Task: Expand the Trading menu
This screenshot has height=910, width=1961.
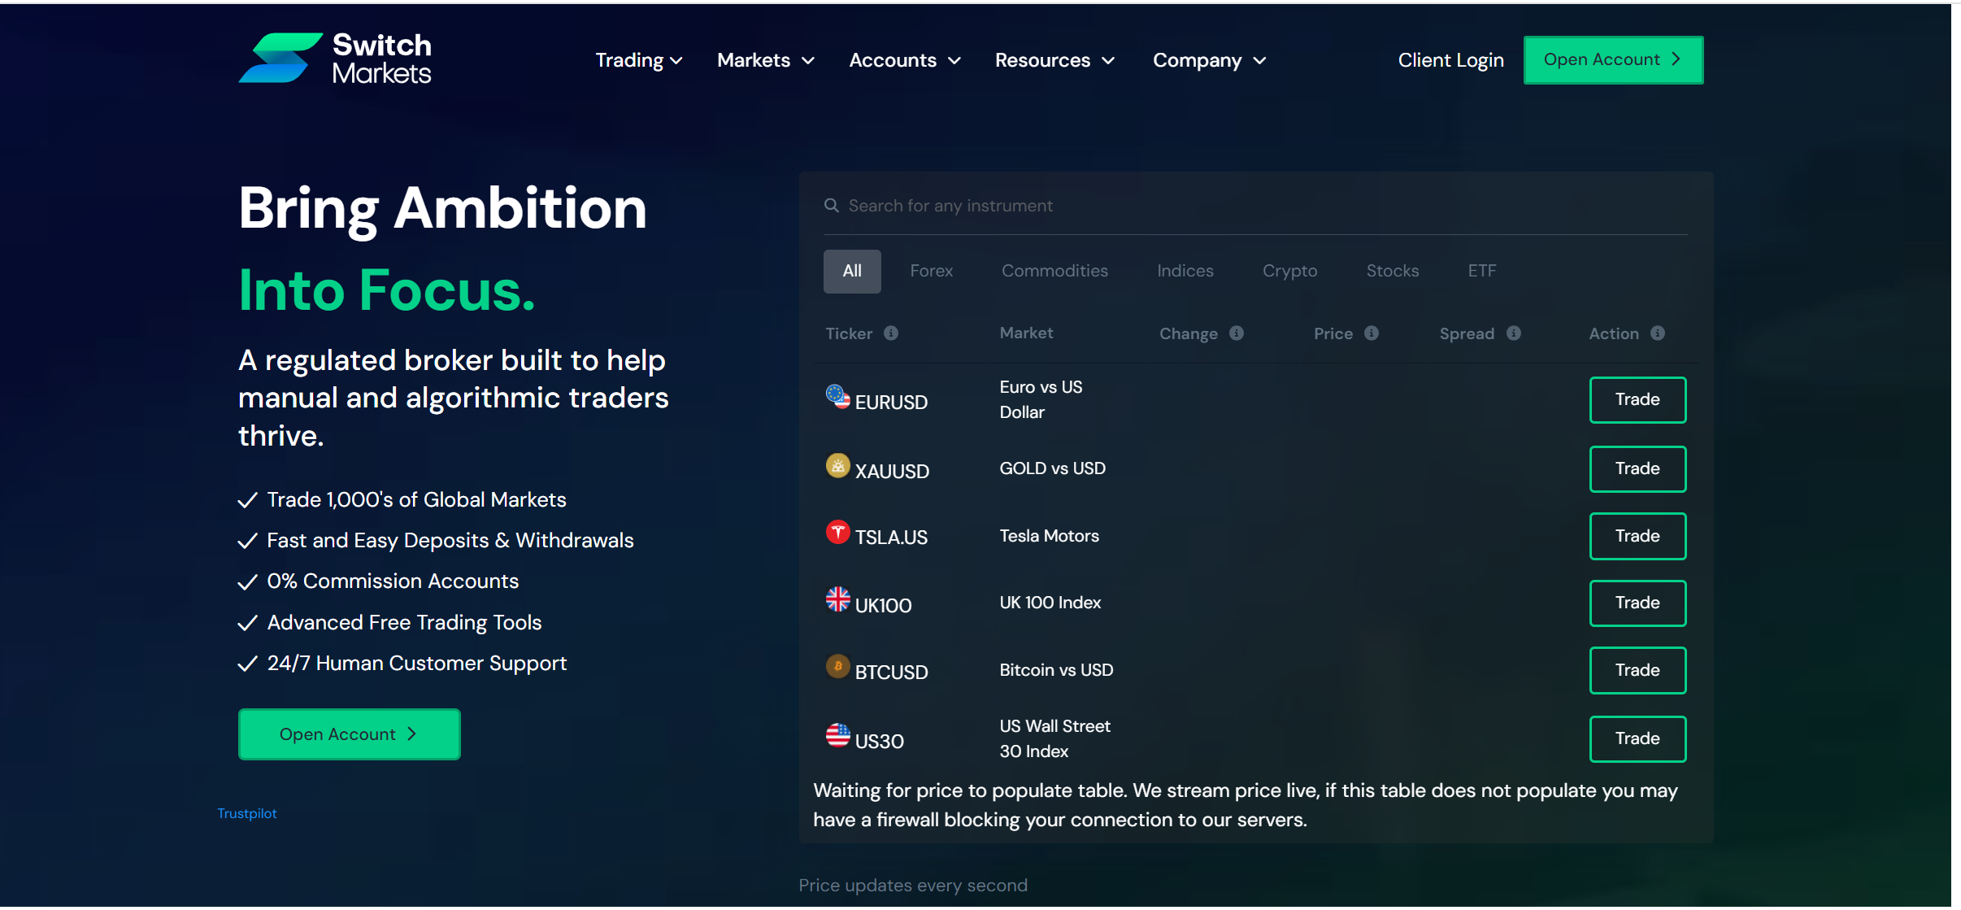Action: 639,60
